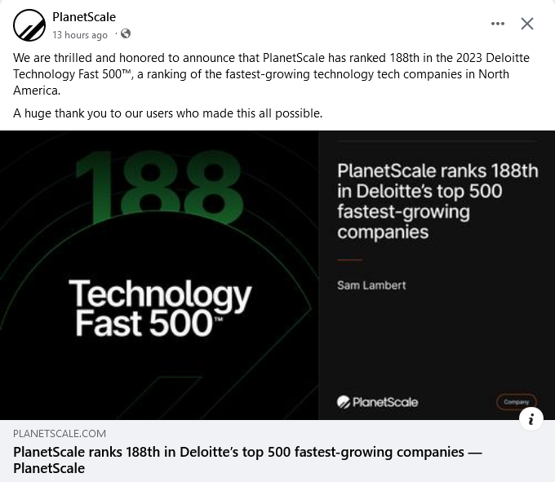Click the Sam Lambert author name
555x482 pixels.
tap(371, 285)
